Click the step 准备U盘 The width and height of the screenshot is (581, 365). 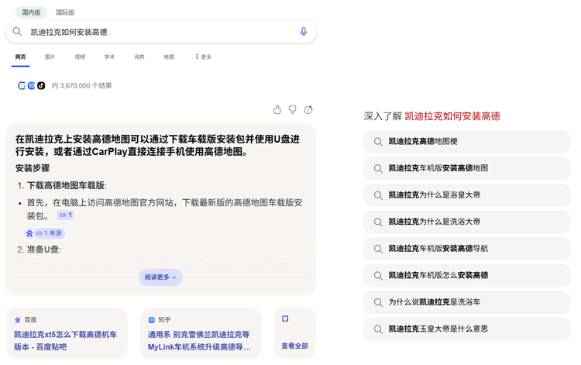[43, 250]
